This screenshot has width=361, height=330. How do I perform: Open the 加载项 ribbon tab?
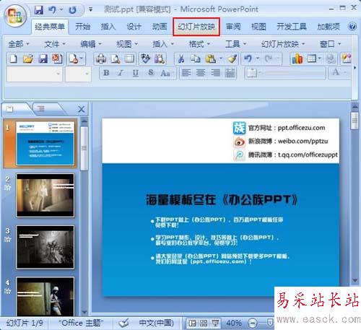[329, 27]
